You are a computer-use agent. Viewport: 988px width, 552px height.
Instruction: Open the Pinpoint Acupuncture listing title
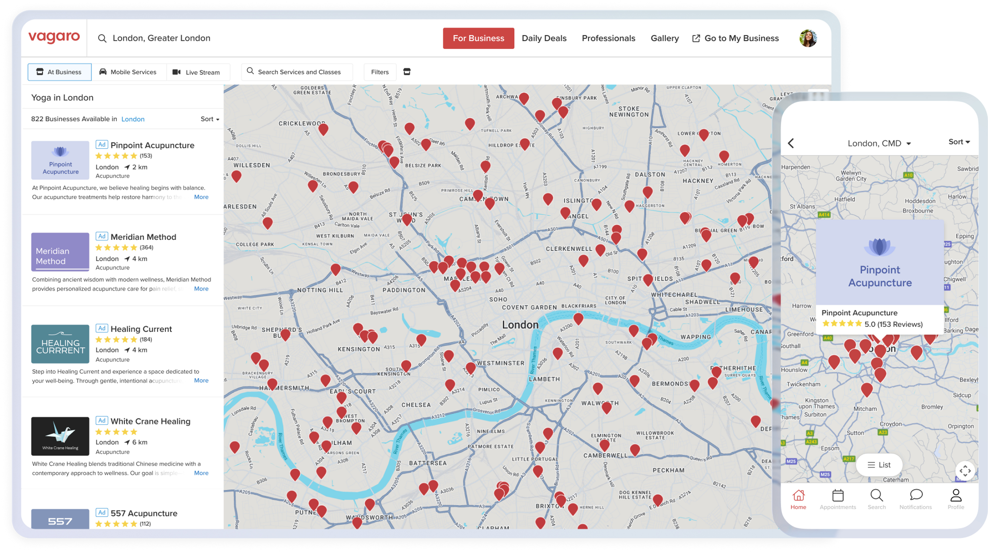point(152,145)
